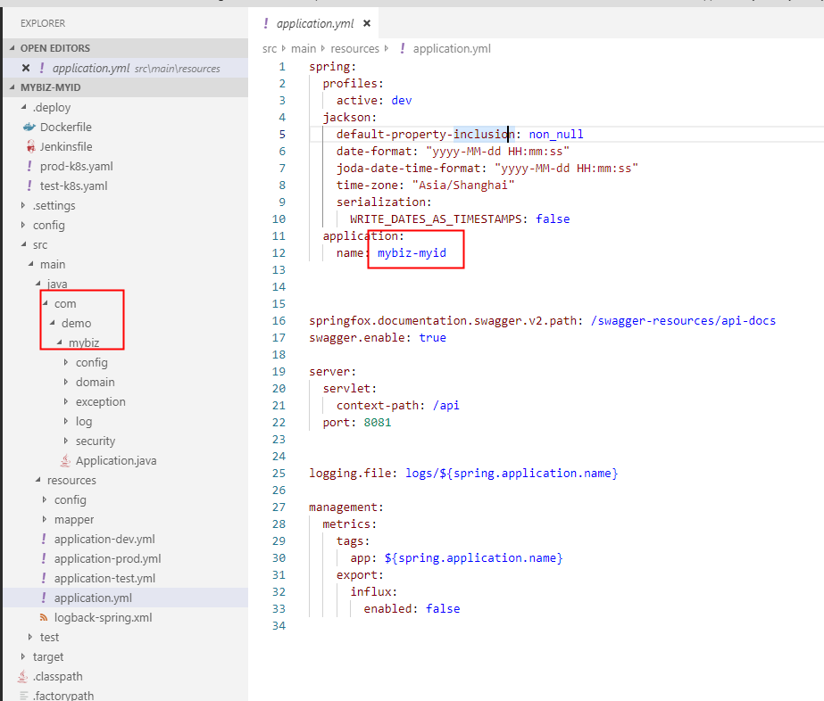Collapse the OPEN EDITORS section
Screen dimensions: 824x701
(12, 48)
